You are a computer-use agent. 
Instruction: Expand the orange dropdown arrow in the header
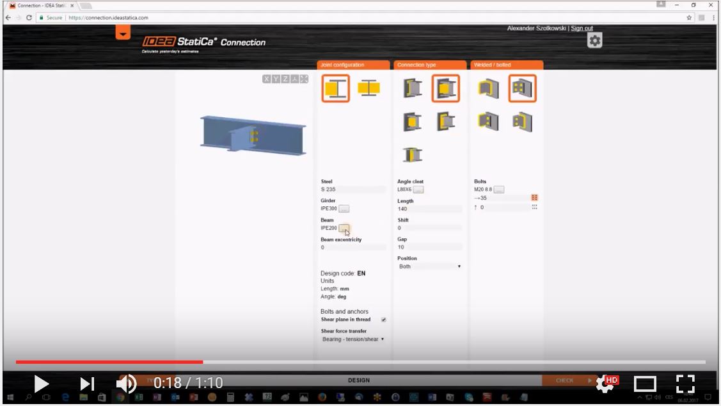(123, 33)
